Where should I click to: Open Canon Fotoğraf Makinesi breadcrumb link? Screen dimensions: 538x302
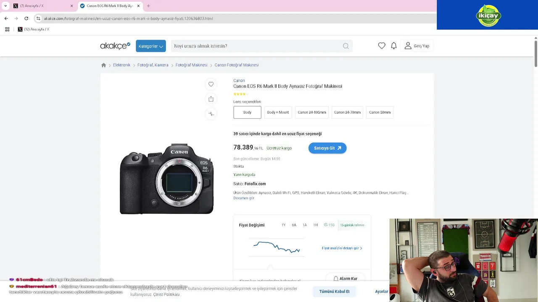click(x=236, y=65)
